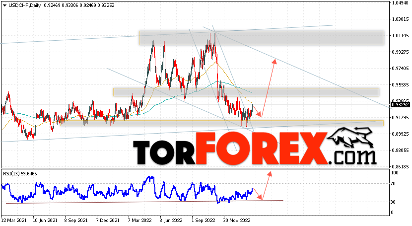Click the 0.97405 price axis label
412x226 pixels.
coord(401,69)
